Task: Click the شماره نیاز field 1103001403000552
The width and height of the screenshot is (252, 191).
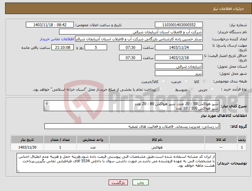Action: point(179,25)
